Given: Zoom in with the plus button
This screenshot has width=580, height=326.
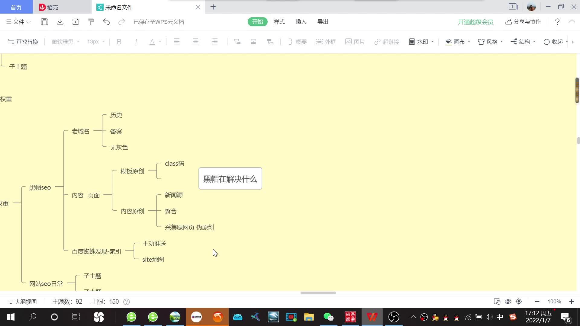Looking at the screenshot, I should pos(571,302).
